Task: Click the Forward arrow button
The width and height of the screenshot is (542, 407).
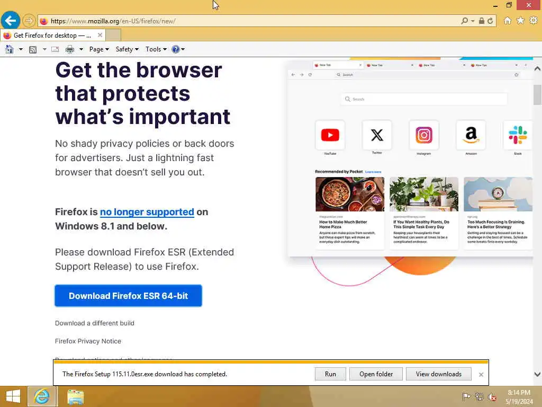Action: pyautogui.click(x=29, y=21)
